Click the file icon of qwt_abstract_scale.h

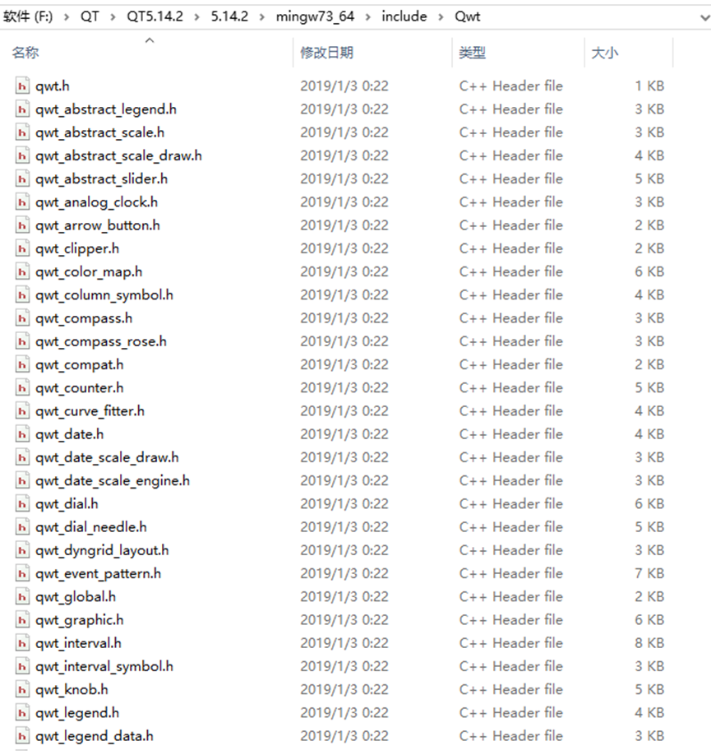(x=21, y=132)
